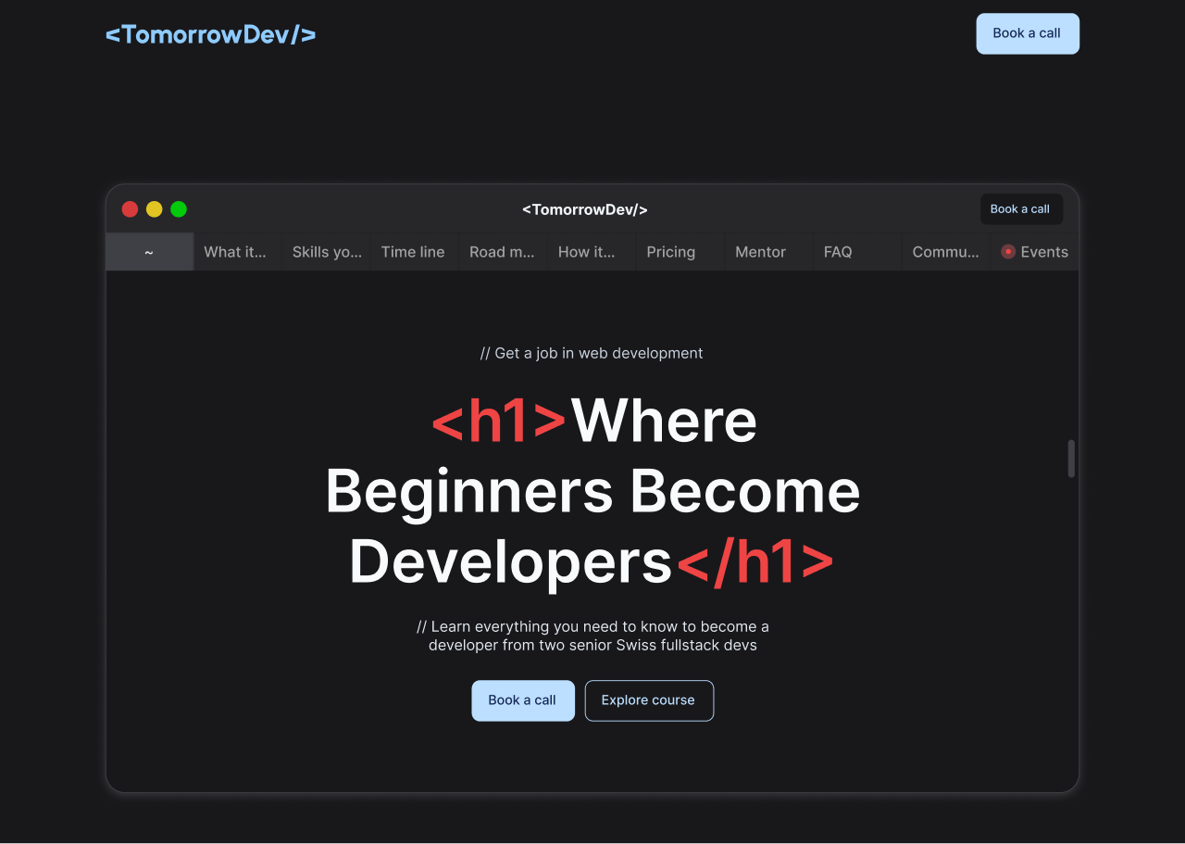This screenshot has height=844, width=1185.
Task: Open the What it... tab
Action: coord(235,252)
